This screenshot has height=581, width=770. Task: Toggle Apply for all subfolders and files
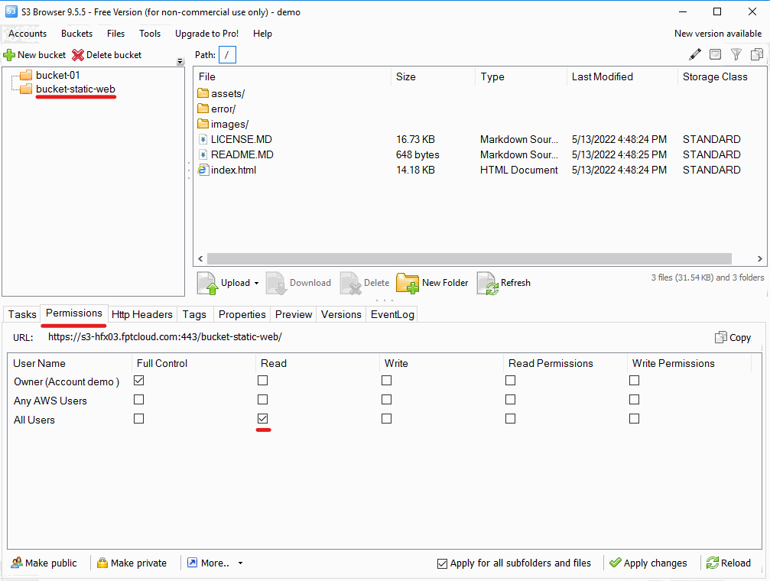[x=443, y=563]
